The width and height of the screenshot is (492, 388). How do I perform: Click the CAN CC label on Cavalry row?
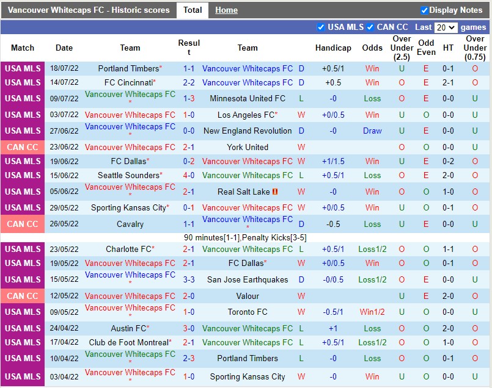(x=23, y=225)
